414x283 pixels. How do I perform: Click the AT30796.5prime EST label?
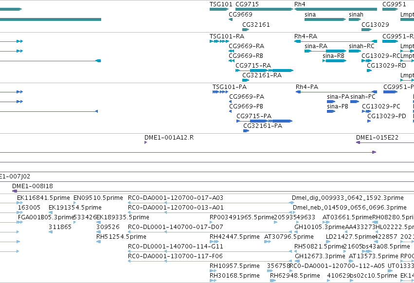[289, 237]
